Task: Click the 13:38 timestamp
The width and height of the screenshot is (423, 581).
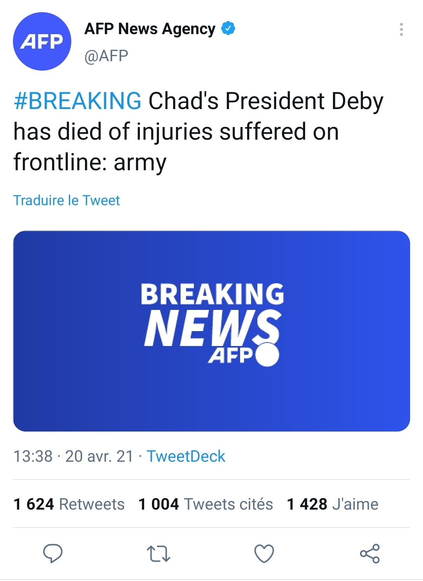Action: tap(33, 456)
